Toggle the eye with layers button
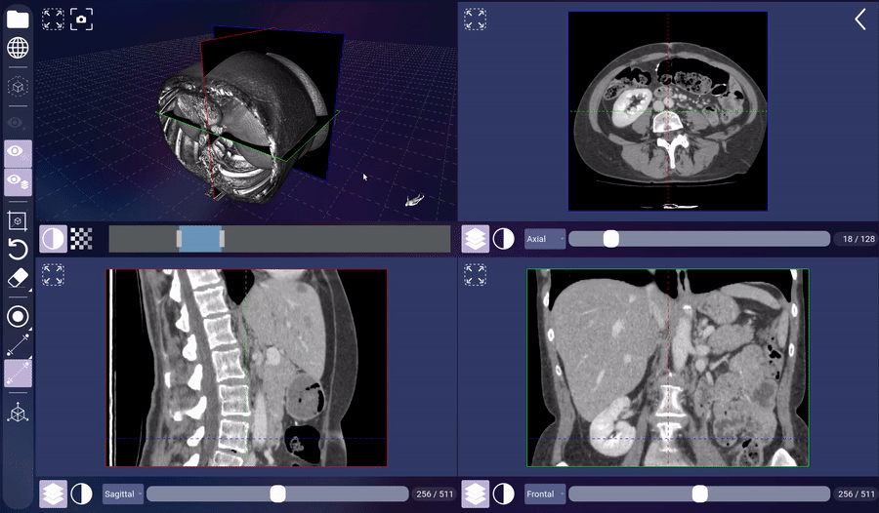This screenshot has height=513, width=879. click(18, 182)
